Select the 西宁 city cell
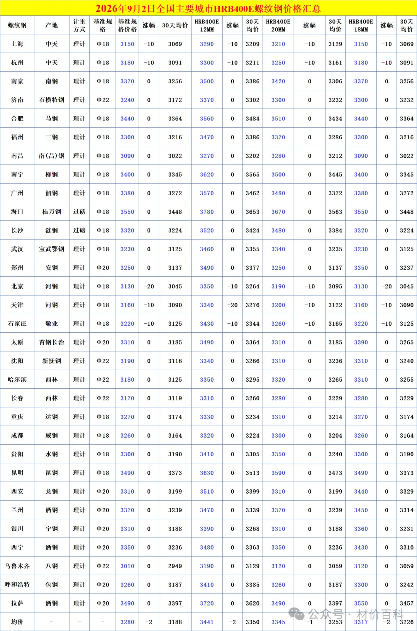Viewport: 417px width, 631px height. point(17,547)
